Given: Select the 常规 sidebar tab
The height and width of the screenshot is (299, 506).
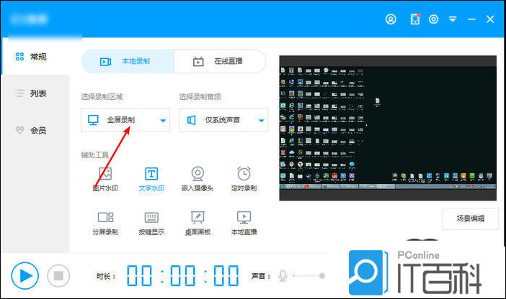Looking at the screenshot, I should pos(35,57).
